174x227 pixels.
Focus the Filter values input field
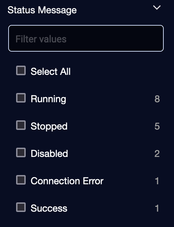click(86, 38)
